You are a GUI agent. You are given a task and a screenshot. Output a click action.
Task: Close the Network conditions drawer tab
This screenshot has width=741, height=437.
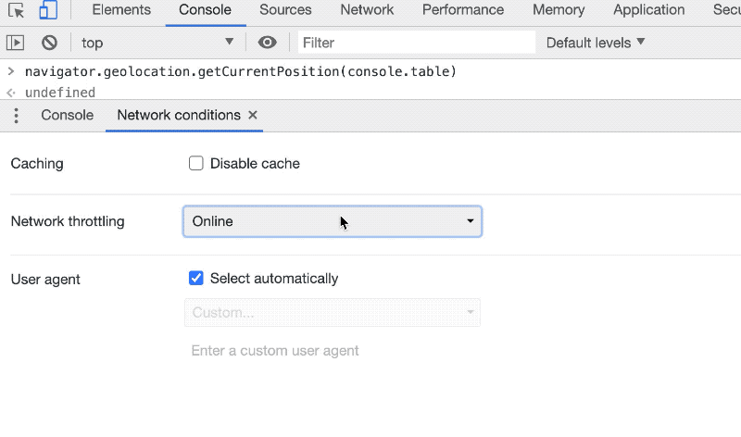pyautogui.click(x=253, y=116)
